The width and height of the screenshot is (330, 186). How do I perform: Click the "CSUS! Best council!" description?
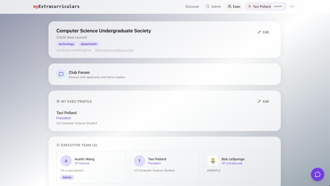pyautogui.click(x=72, y=38)
